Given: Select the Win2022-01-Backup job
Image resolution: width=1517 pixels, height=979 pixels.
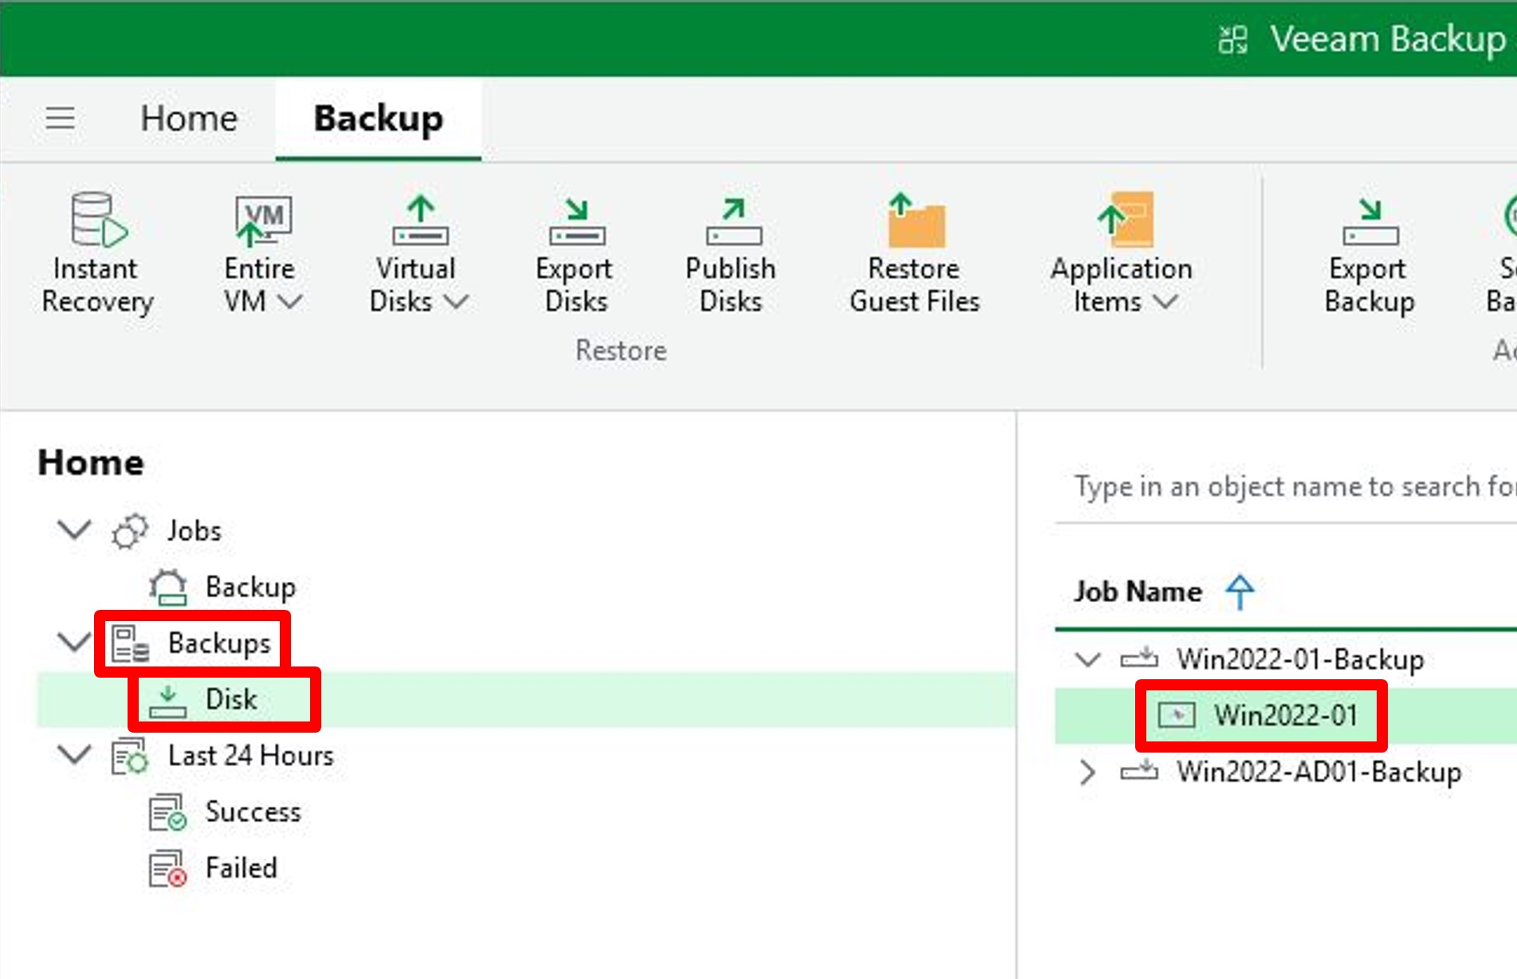Looking at the screenshot, I should coord(1300,660).
